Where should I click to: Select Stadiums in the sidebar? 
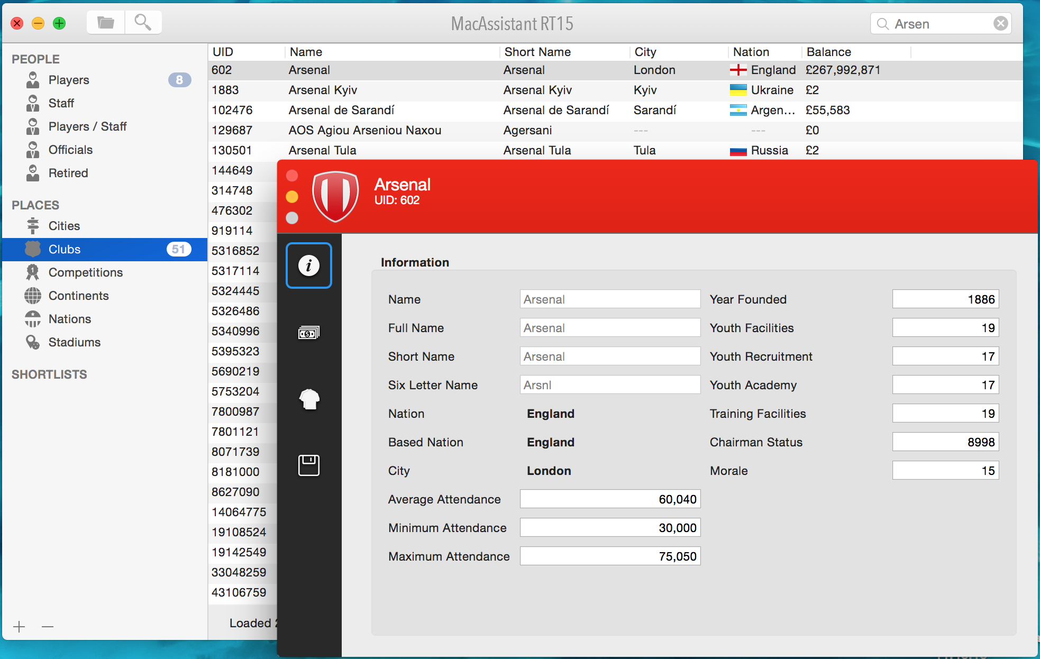[106, 342]
